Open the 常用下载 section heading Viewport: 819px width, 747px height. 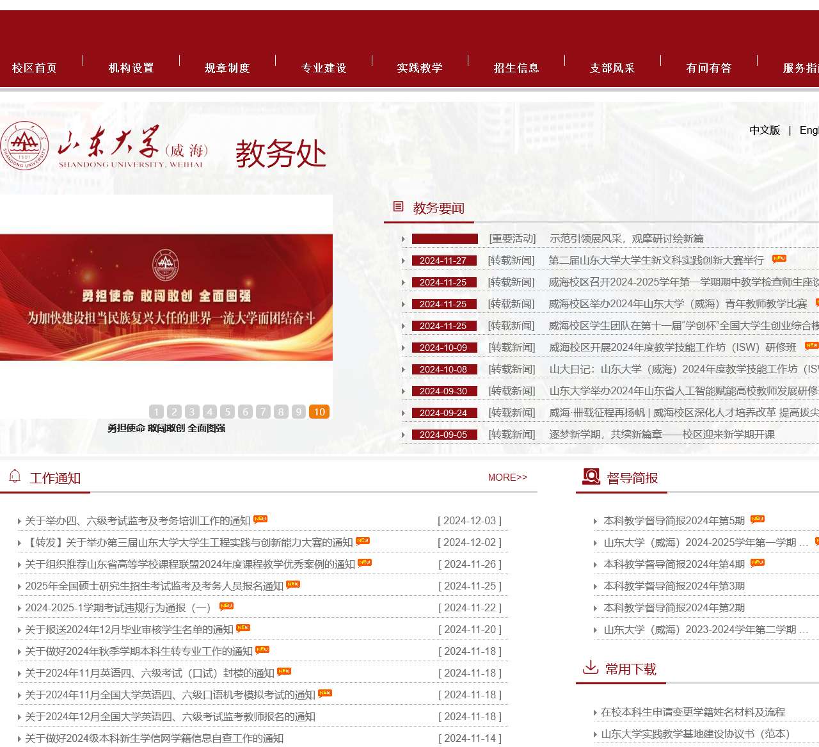631,669
